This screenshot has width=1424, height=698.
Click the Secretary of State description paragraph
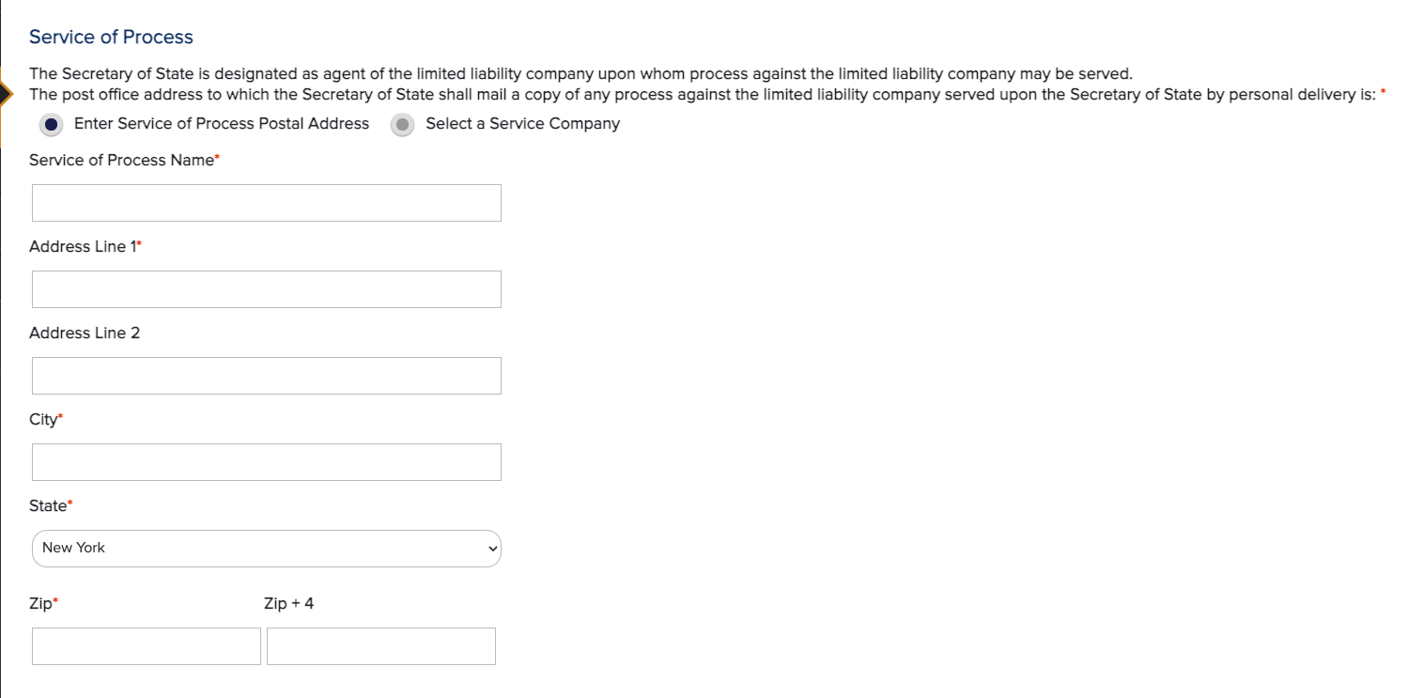point(707,84)
